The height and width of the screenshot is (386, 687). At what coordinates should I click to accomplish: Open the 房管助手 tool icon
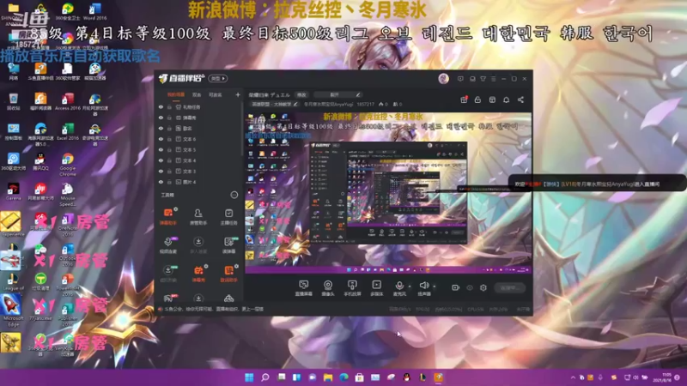198,216
